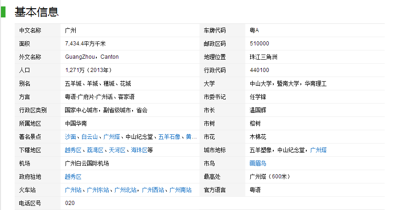Click the license plate code 粤A
398x210 pixels.
tap(254, 30)
